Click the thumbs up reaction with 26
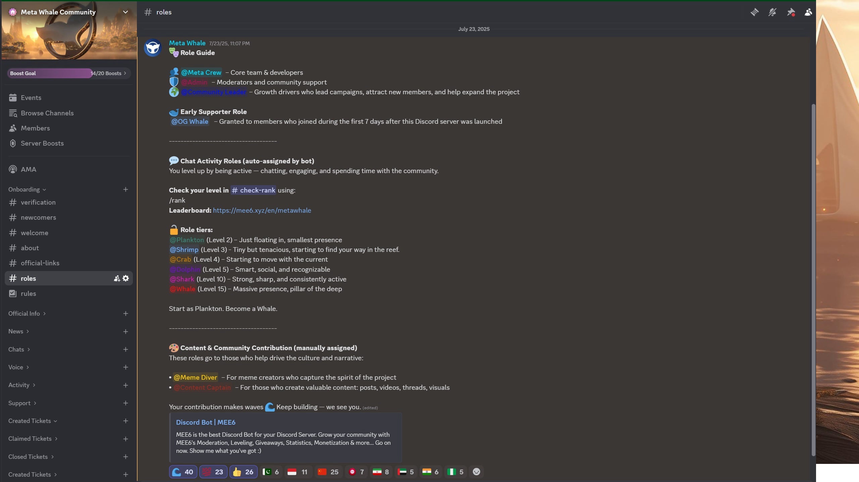 coord(243,472)
